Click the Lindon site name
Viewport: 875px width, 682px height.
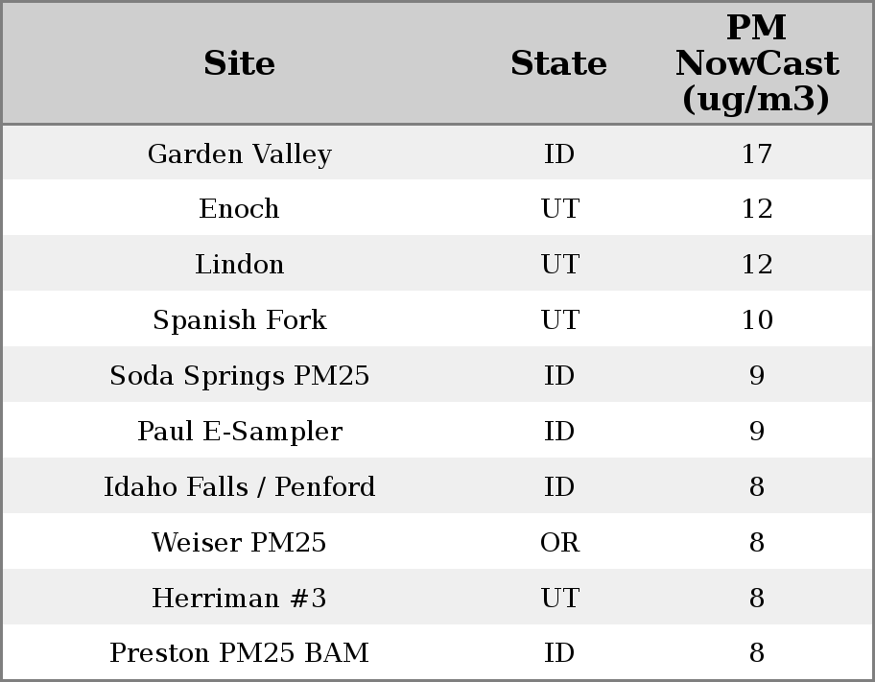[x=239, y=265]
